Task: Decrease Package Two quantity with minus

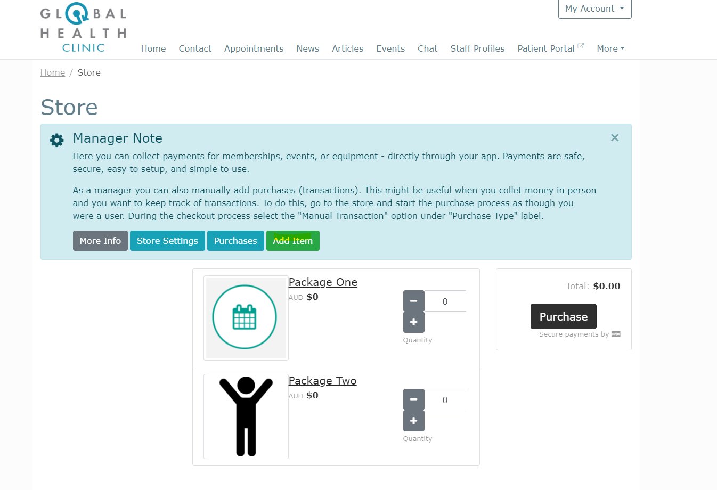Action: [x=413, y=399]
